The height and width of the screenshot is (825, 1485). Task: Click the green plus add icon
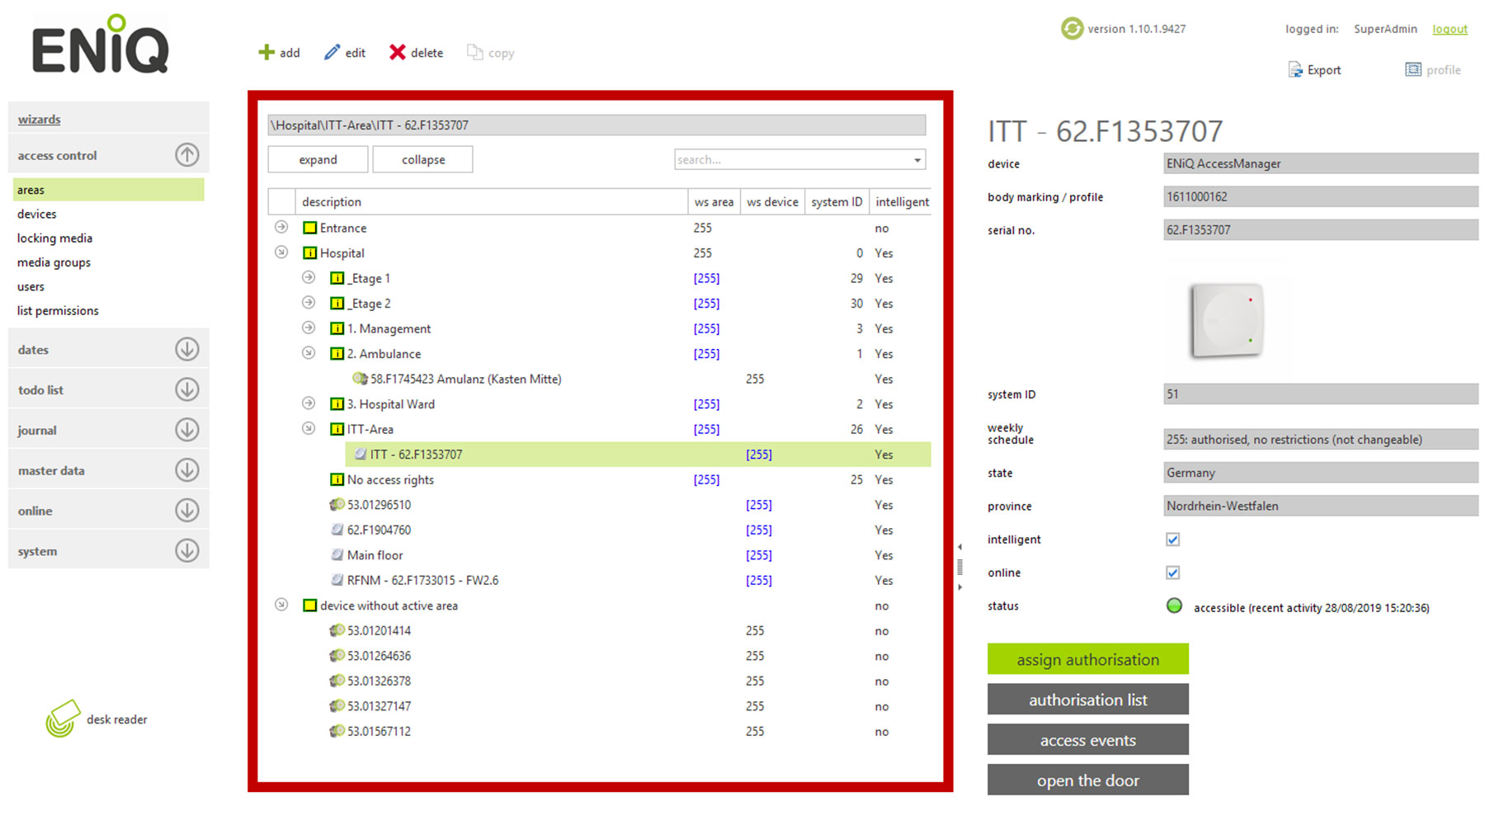(266, 53)
